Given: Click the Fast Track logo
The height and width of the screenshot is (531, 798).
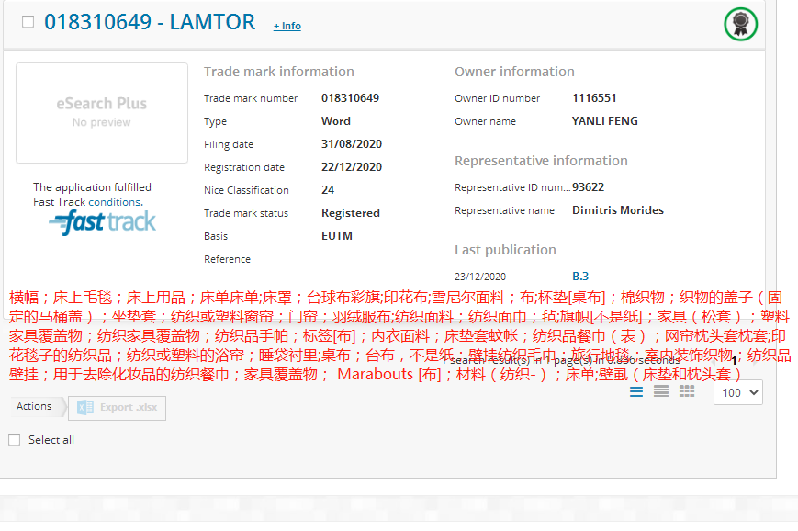Looking at the screenshot, I should tap(103, 222).
